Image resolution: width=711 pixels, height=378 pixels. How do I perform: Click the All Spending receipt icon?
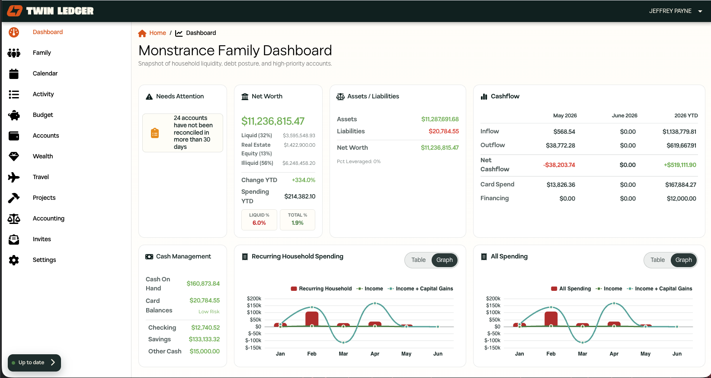[x=484, y=257]
